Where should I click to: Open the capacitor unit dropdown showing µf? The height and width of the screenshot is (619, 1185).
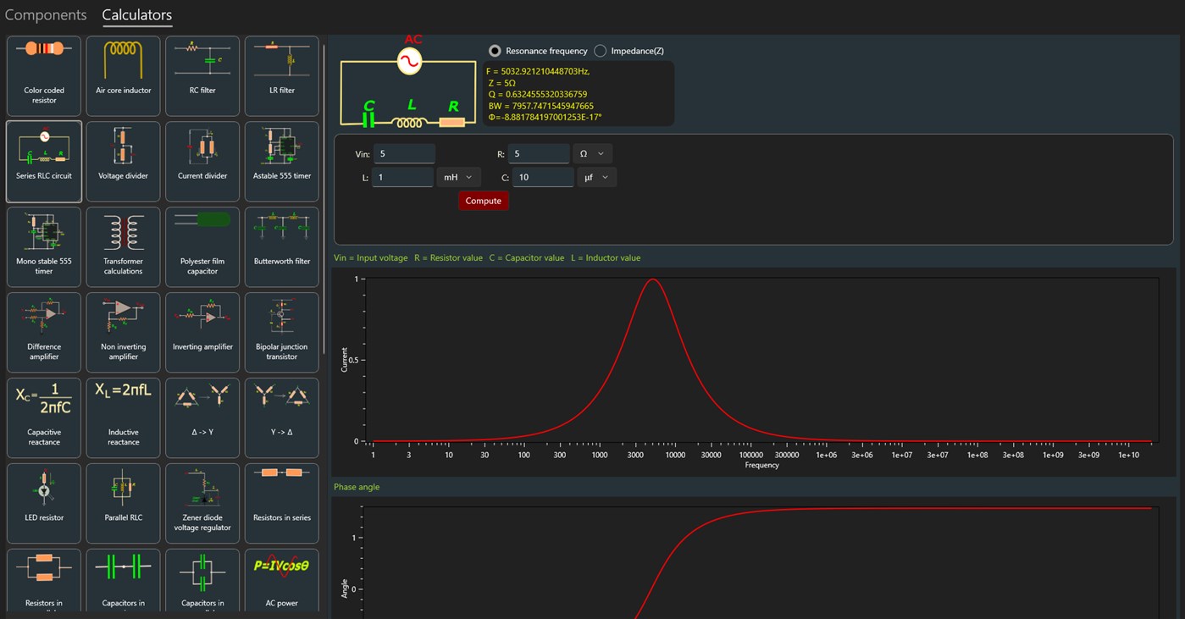(x=596, y=177)
